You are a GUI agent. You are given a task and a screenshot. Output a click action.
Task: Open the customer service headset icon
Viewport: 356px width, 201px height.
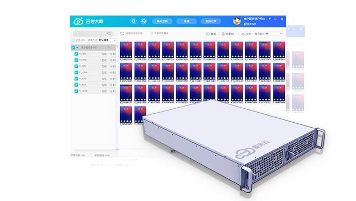tap(144, 21)
